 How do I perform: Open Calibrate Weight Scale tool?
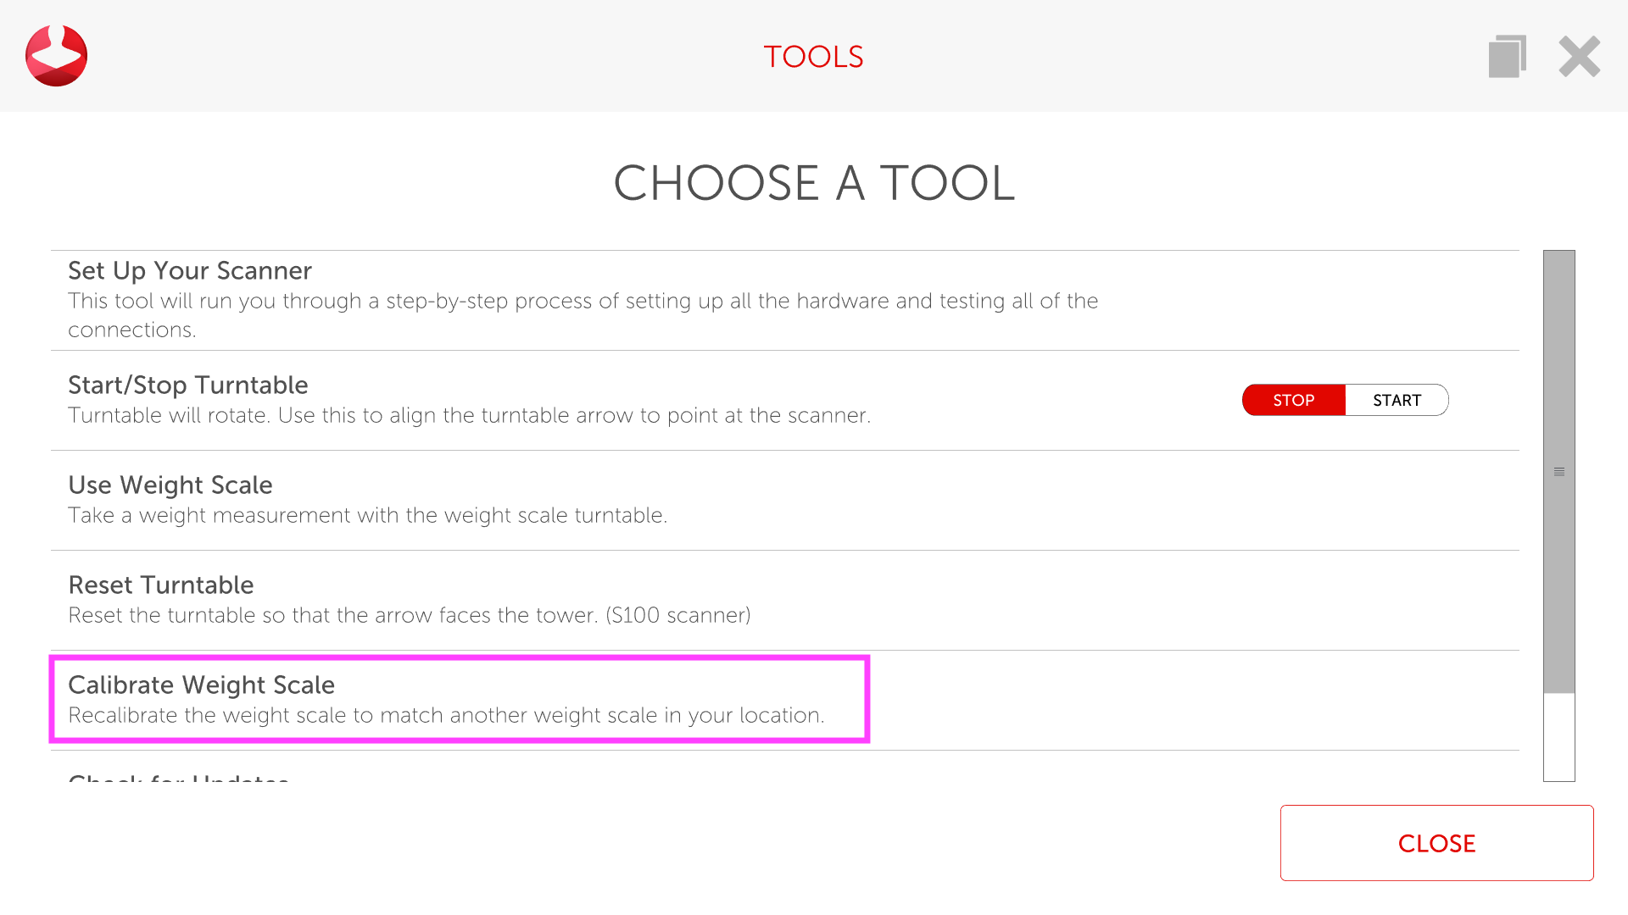tap(202, 685)
